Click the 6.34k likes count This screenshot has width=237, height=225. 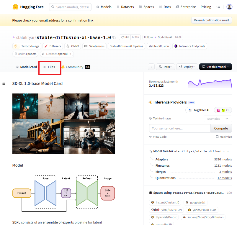[135, 37]
